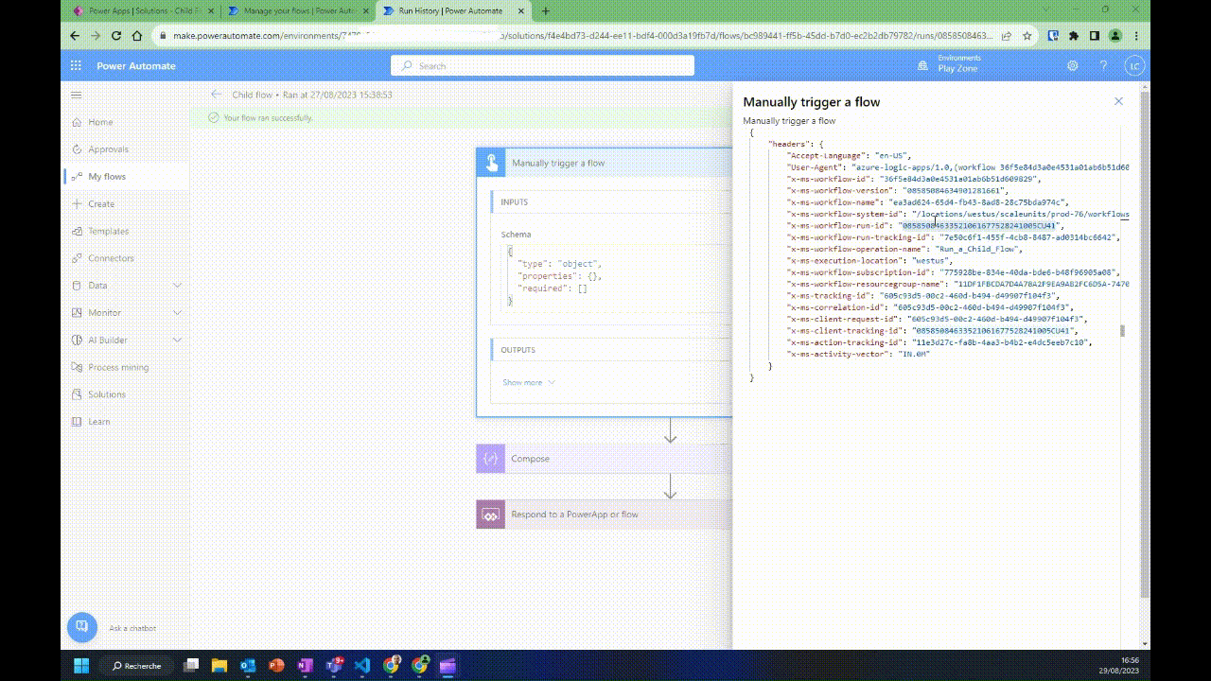The image size is (1211, 681).
Task: Click the Approvals icon in sidebar
Action: point(77,149)
